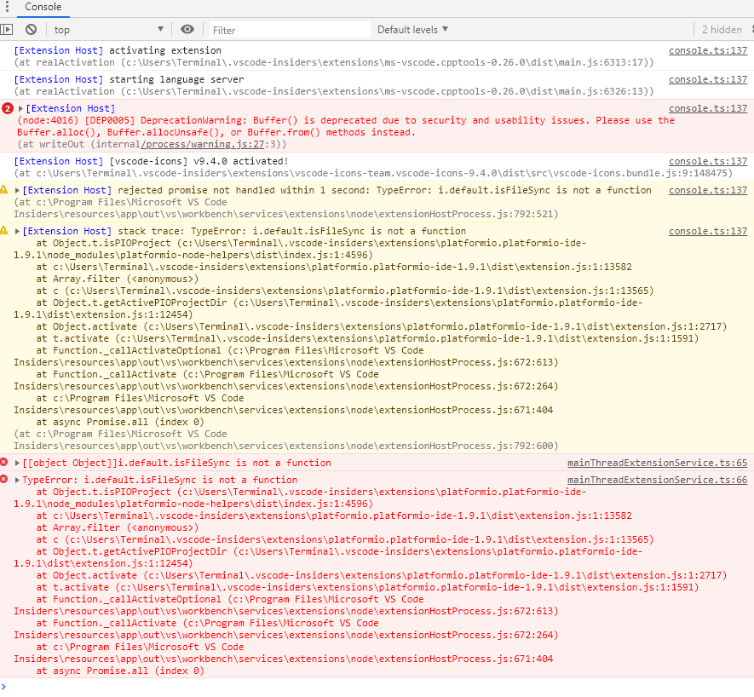Click the console prompt input line
Screen dimensions: 754x697
[x=377, y=687]
